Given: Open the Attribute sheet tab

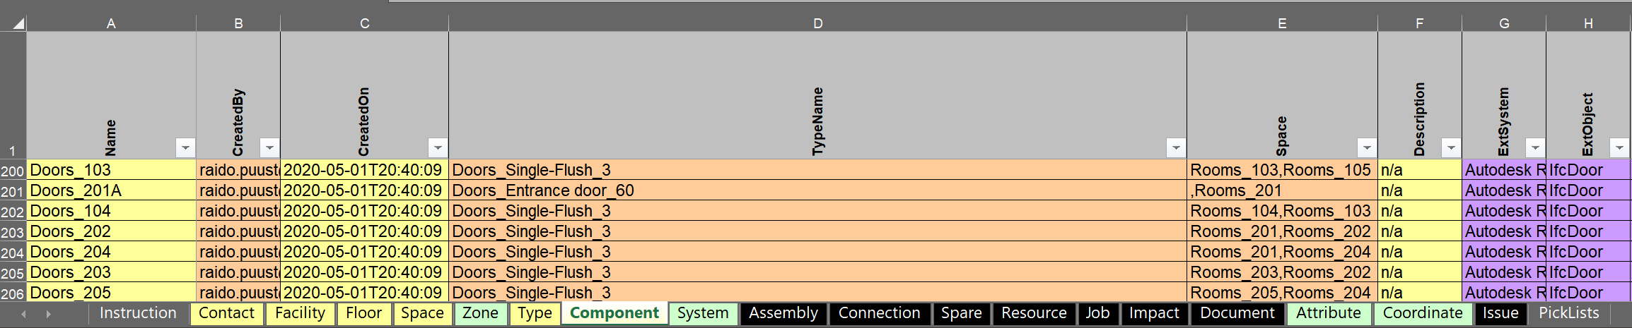Looking at the screenshot, I should (x=1328, y=313).
